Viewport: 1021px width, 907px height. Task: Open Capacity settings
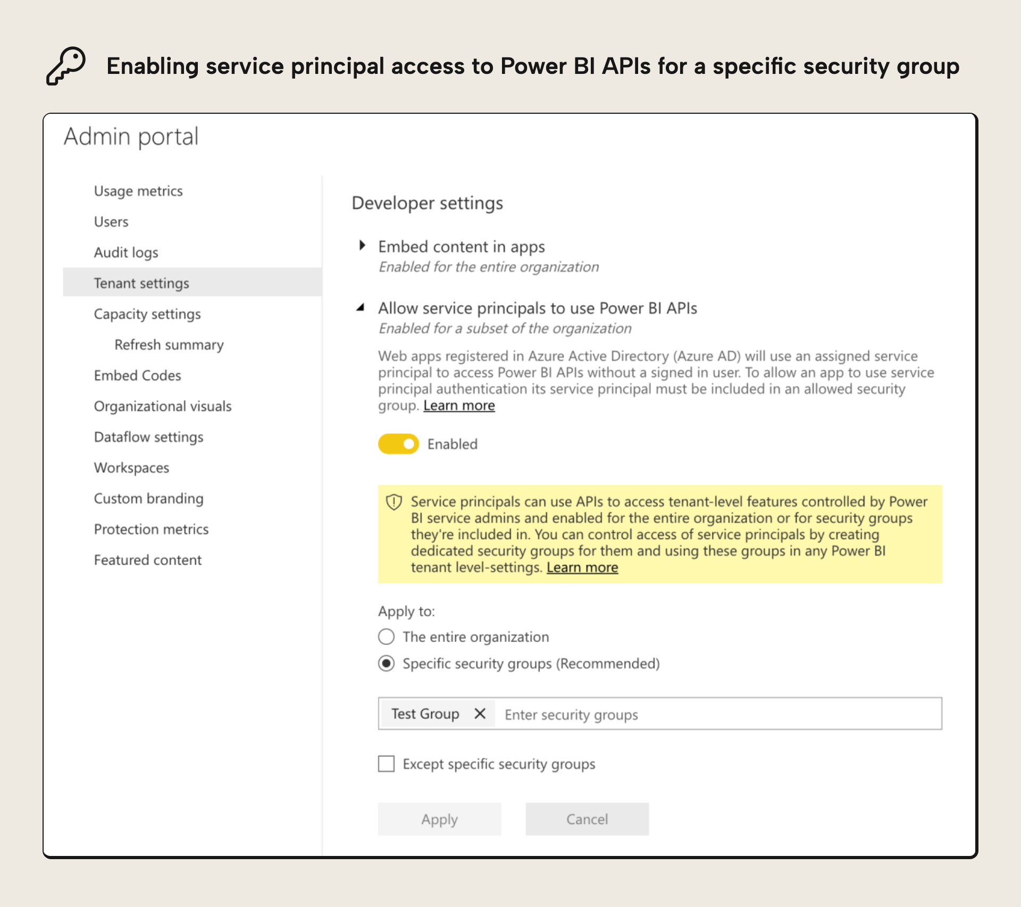[x=147, y=314]
